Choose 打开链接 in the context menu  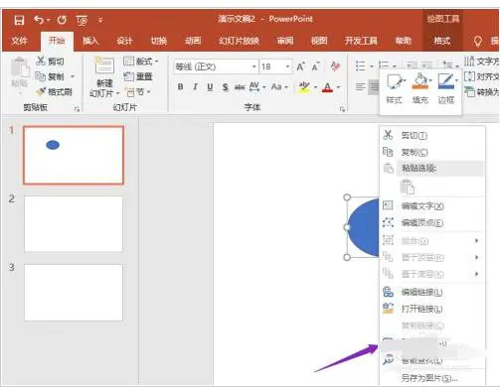pos(432,309)
